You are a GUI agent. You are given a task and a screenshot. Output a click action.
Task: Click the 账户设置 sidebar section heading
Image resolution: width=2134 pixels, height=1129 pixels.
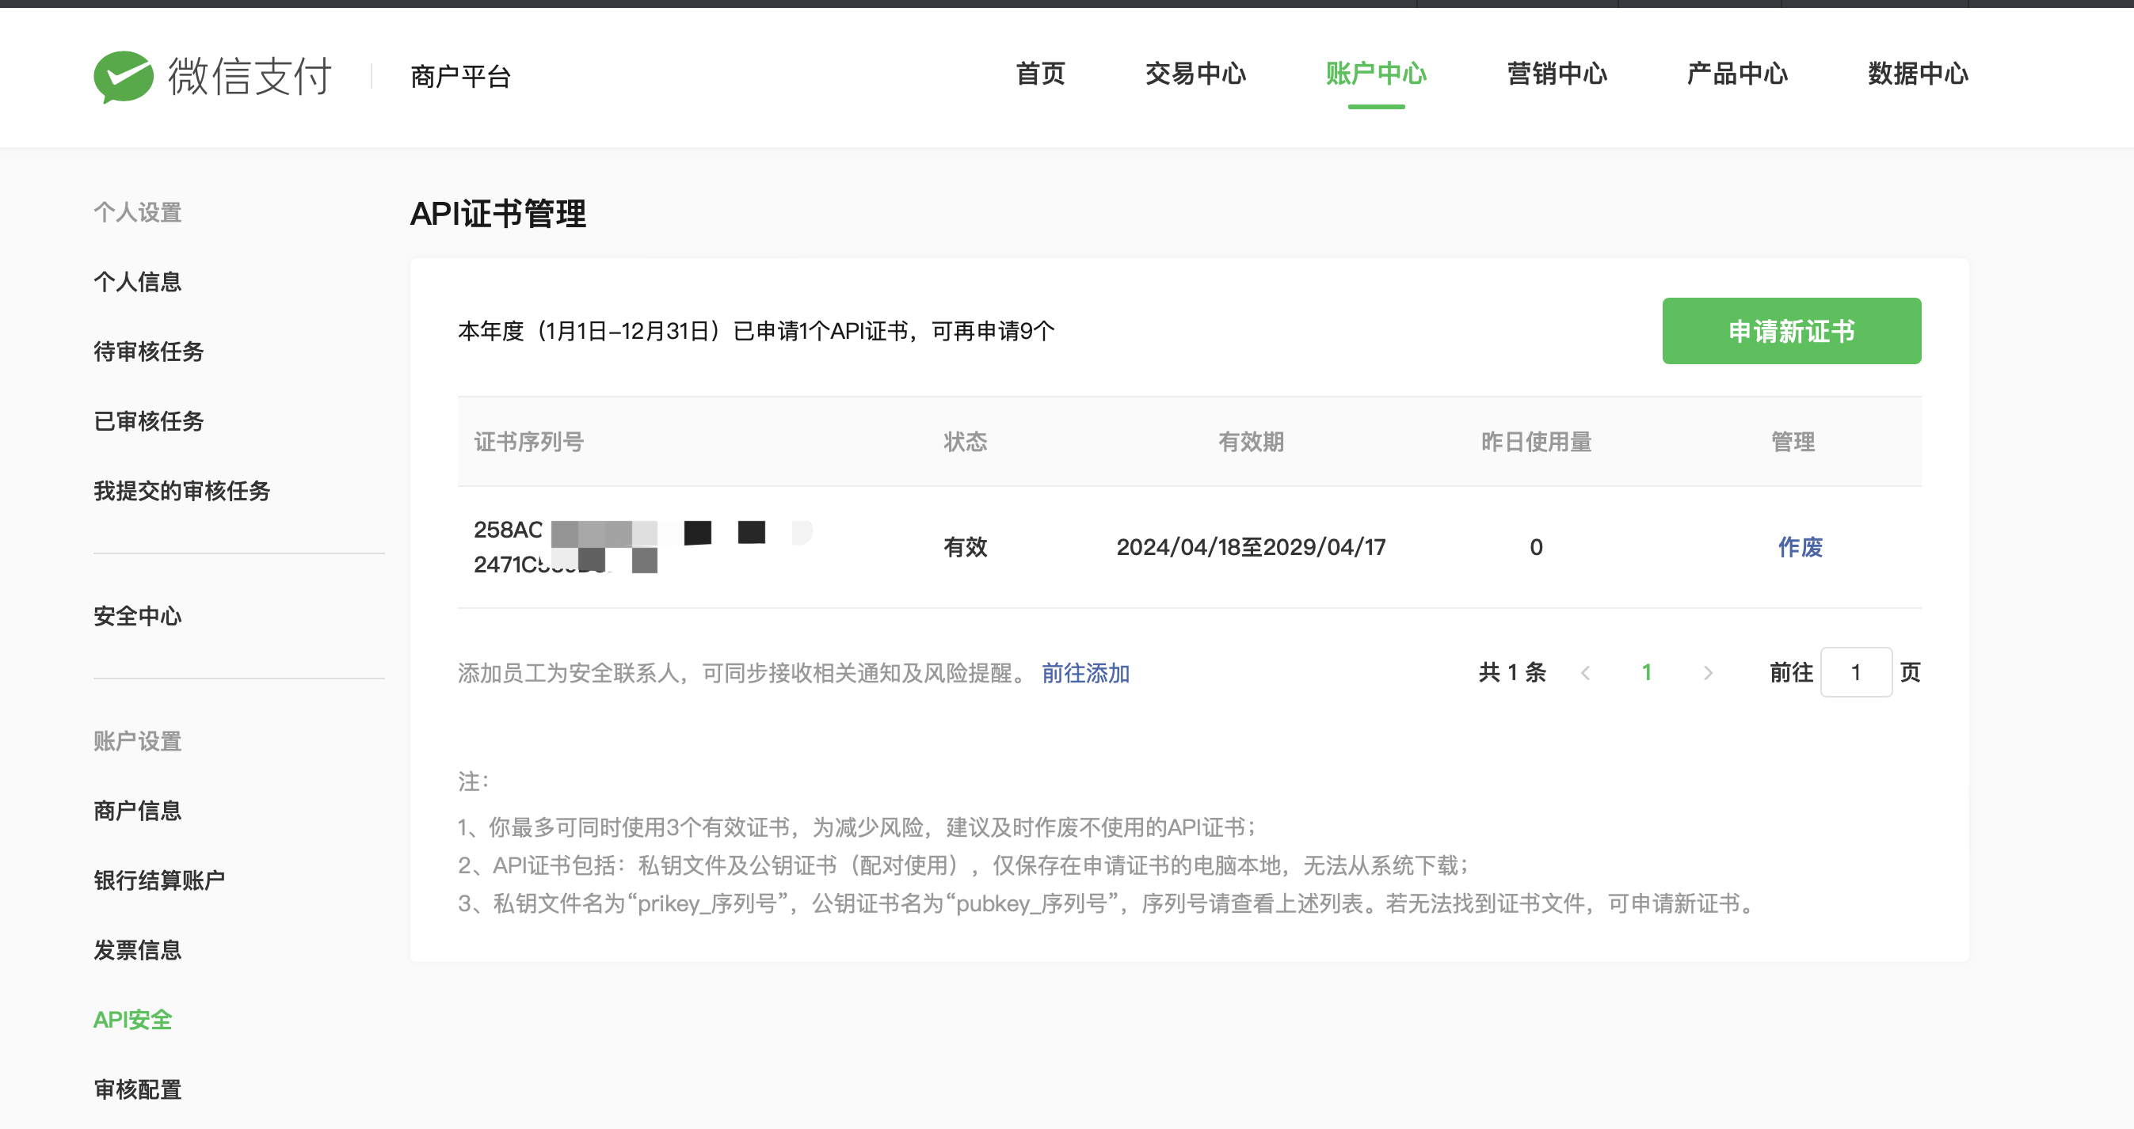coord(138,742)
